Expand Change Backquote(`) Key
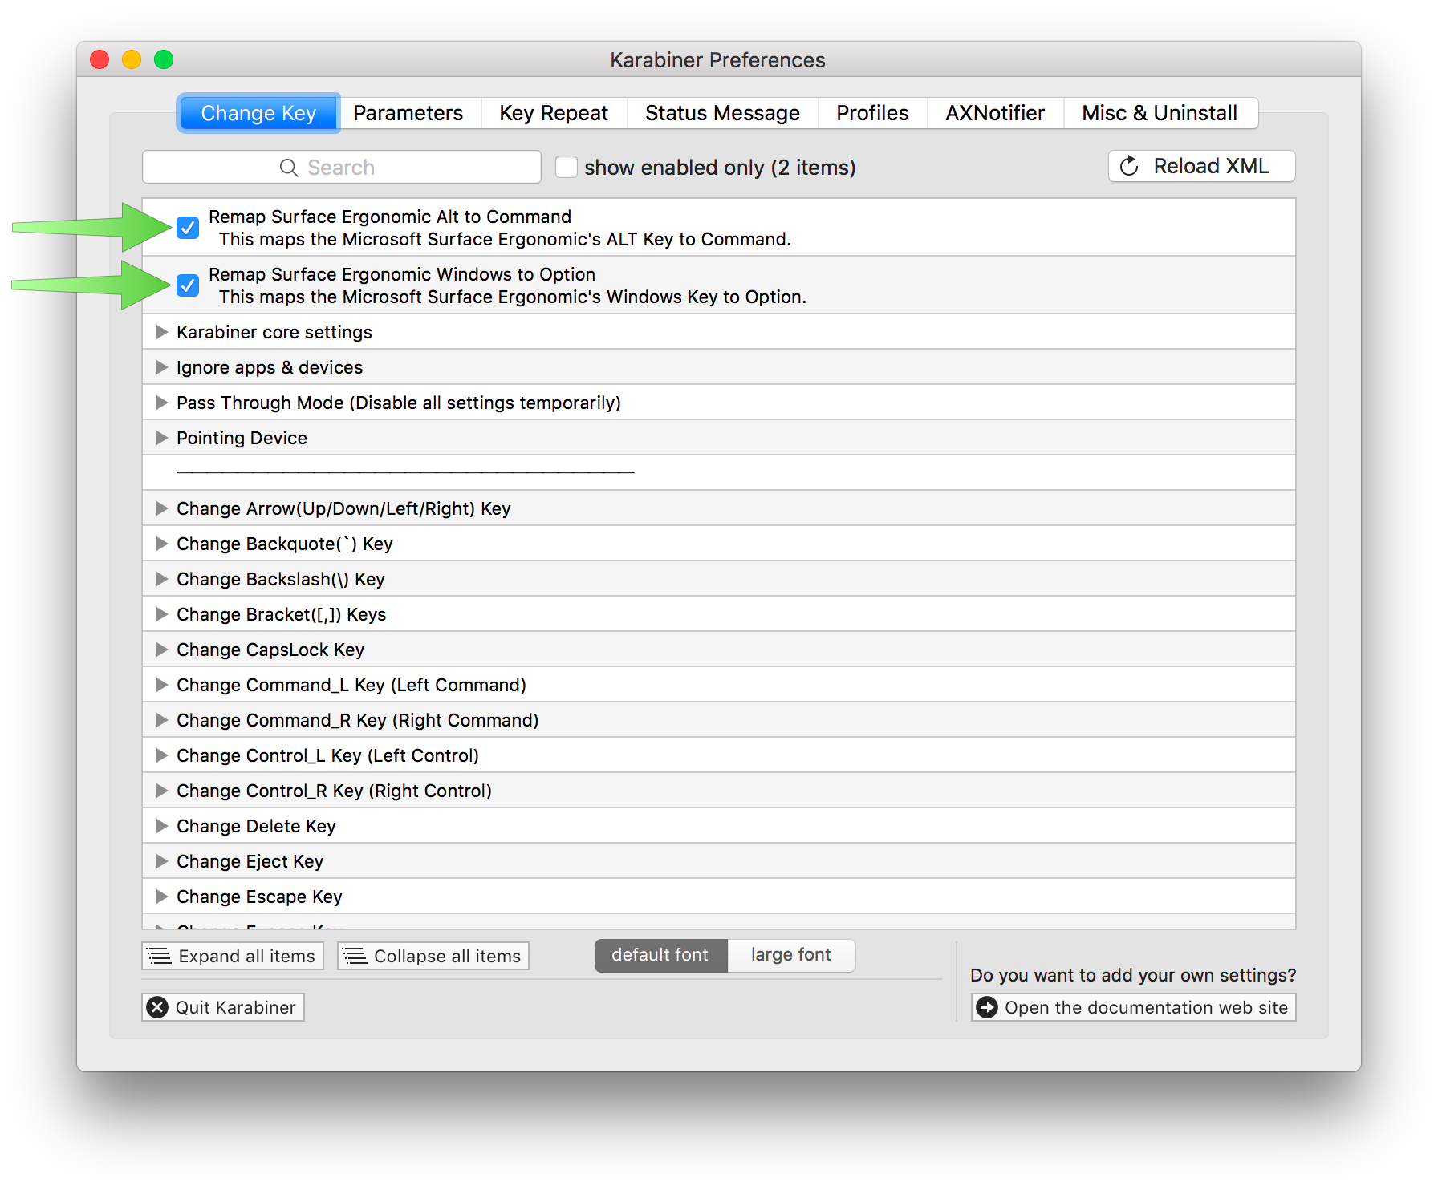 pos(161,544)
